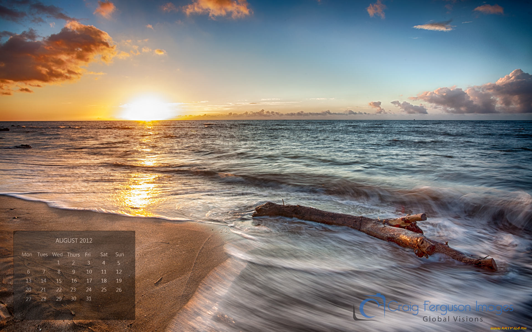Image resolution: width=532 pixels, height=332 pixels.
Task: Click date 1 in the calendar
Action: click(x=58, y=263)
